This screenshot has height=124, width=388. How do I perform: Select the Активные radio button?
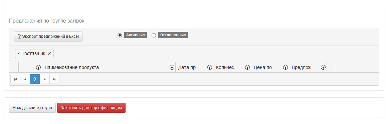pyautogui.click(x=120, y=35)
